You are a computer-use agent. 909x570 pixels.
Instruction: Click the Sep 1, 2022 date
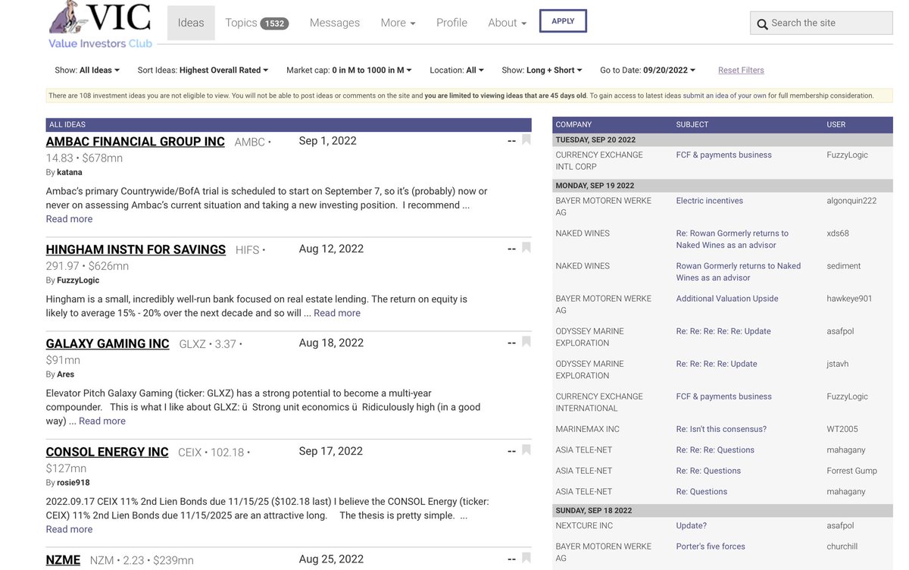tap(327, 141)
